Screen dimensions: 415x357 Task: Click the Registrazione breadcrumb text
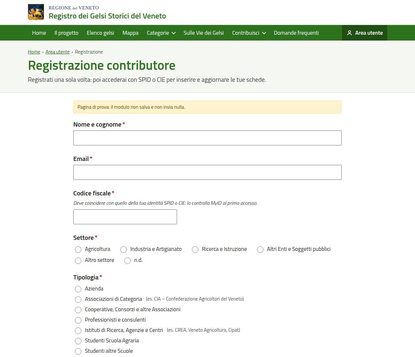(89, 52)
